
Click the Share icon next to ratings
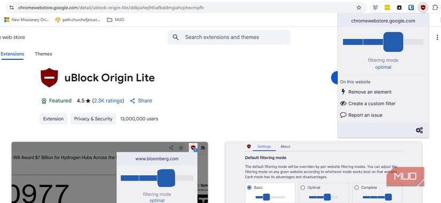point(133,100)
